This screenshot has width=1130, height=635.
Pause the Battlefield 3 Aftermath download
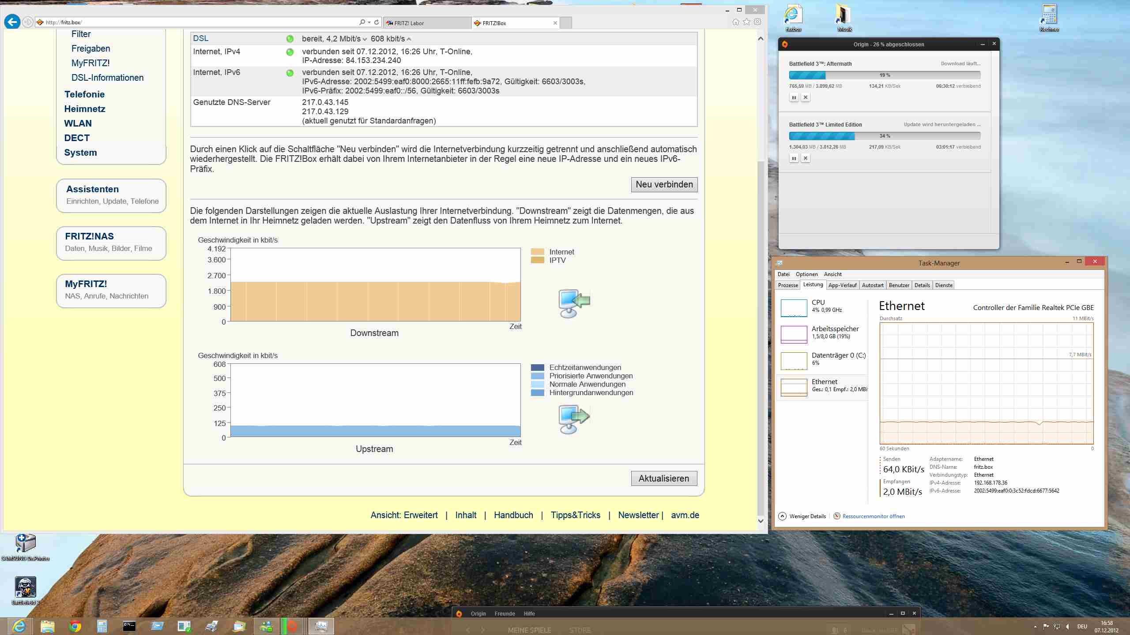(794, 97)
